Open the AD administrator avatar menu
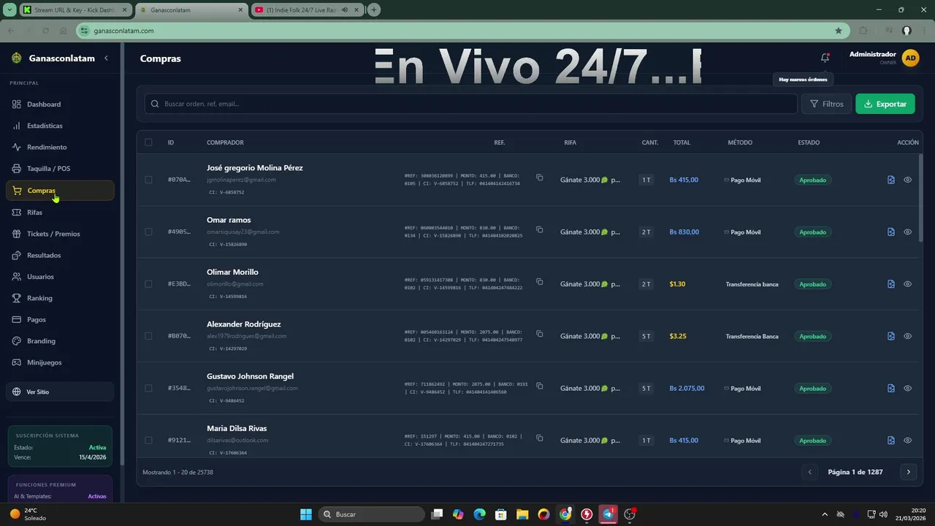This screenshot has height=526, width=935. coord(910,58)
